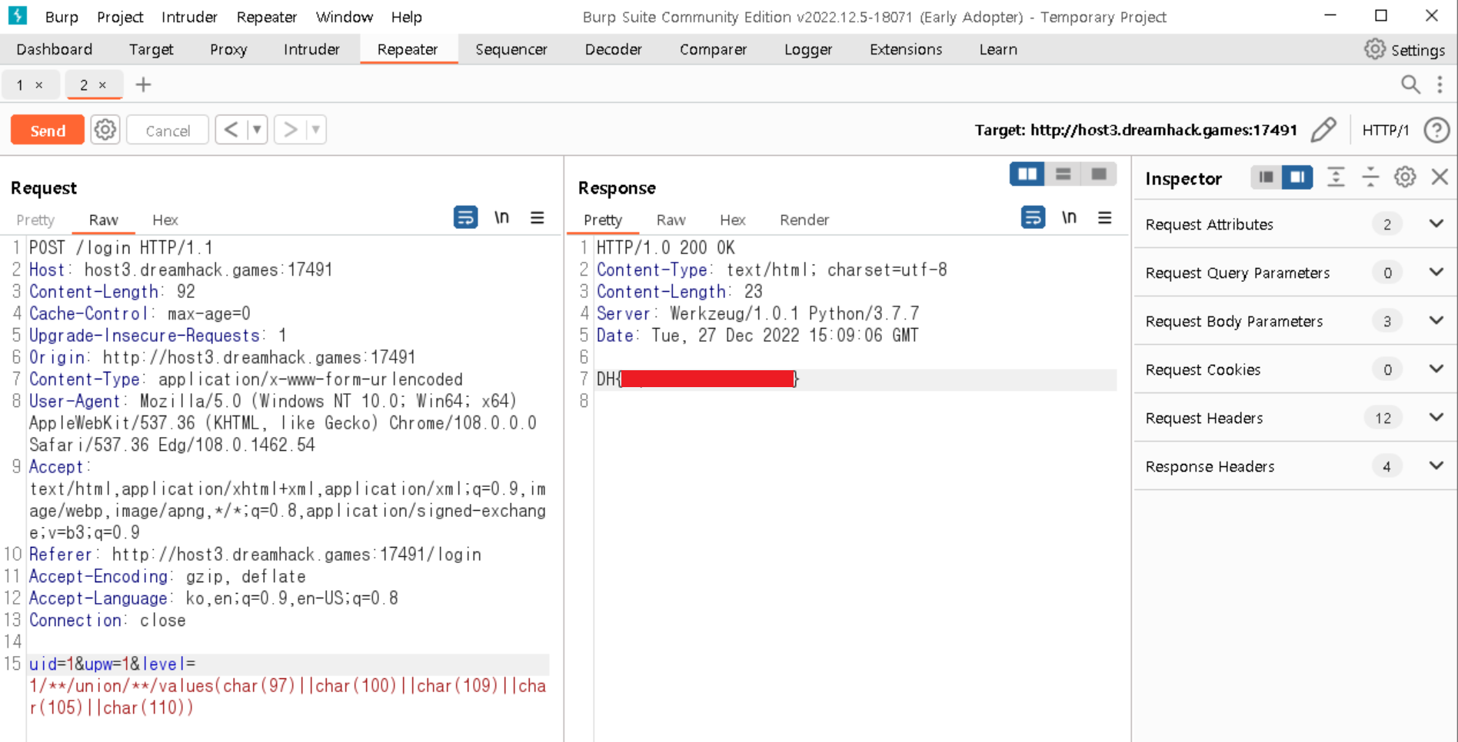
Task: Open the Intruder tool tab
Action: click(311, 49)
